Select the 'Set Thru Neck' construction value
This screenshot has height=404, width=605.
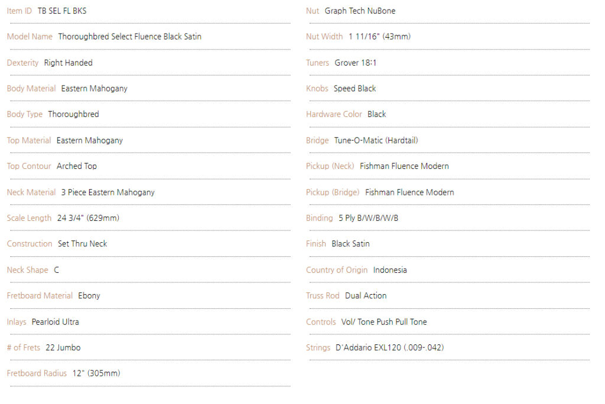coord(83,244)
